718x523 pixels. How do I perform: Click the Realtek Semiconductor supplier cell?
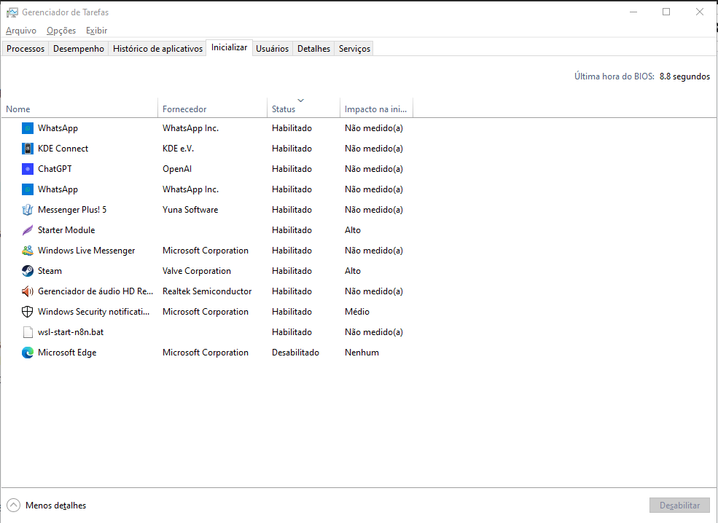207,291
